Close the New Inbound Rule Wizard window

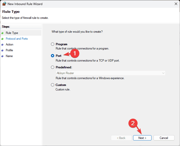click(x=176, y=4)
